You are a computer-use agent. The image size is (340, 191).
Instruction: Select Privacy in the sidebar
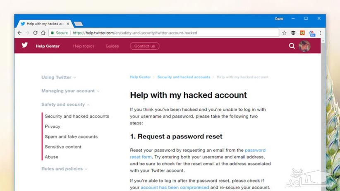[53, 127]
